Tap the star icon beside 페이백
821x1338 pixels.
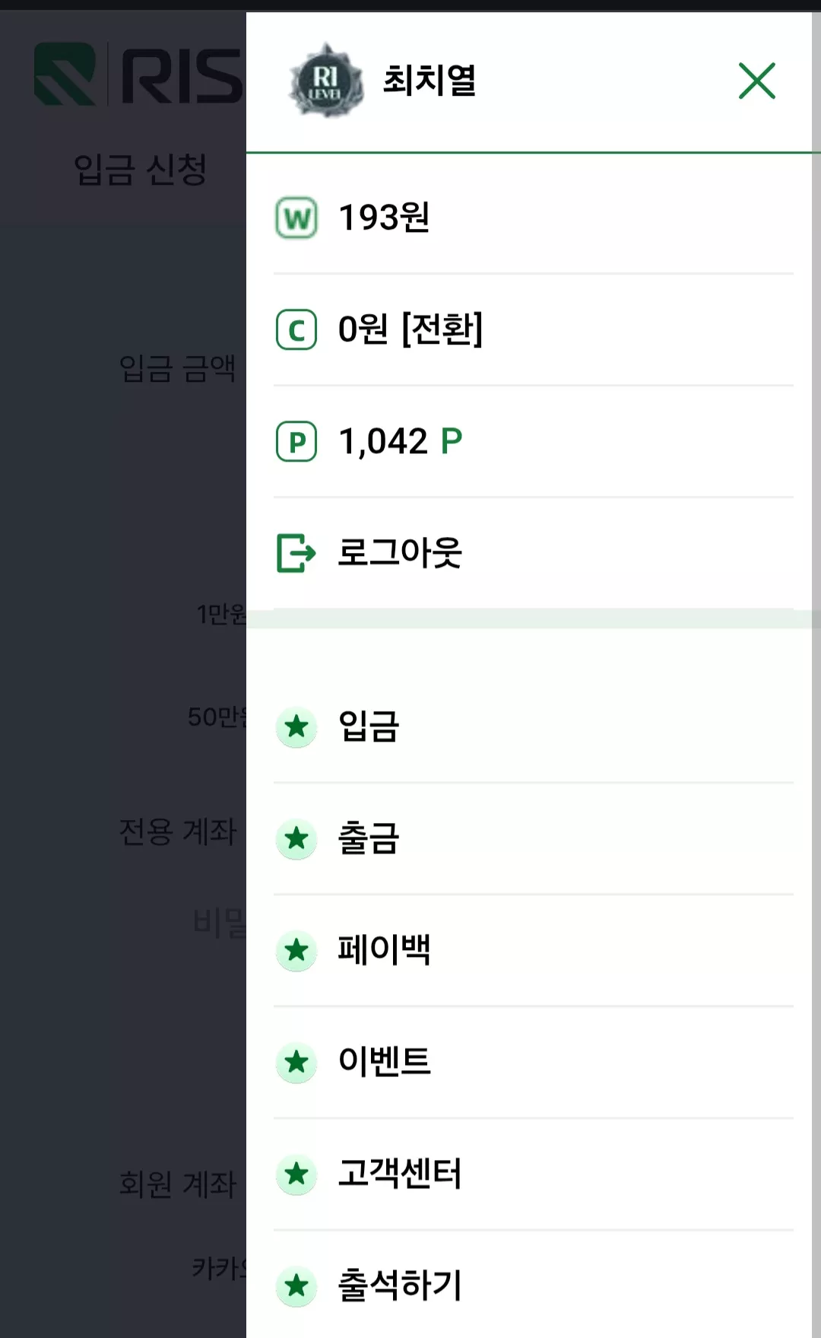pyautogui.click(x=296, y=951)
